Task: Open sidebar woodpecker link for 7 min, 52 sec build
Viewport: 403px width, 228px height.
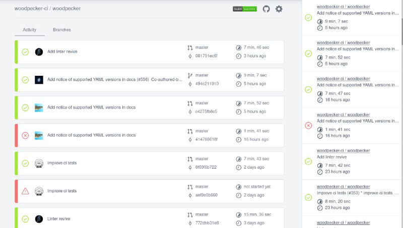Action: tap(343, 43)
